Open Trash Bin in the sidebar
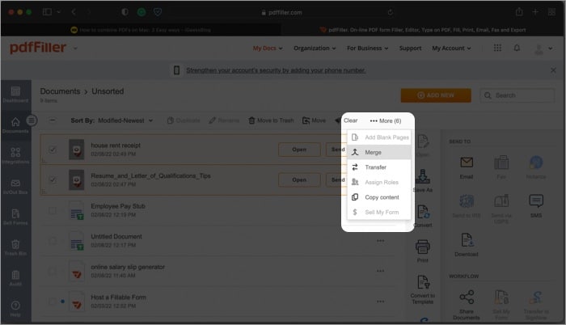Screen dimensions: 566x325 pos(15,247)
